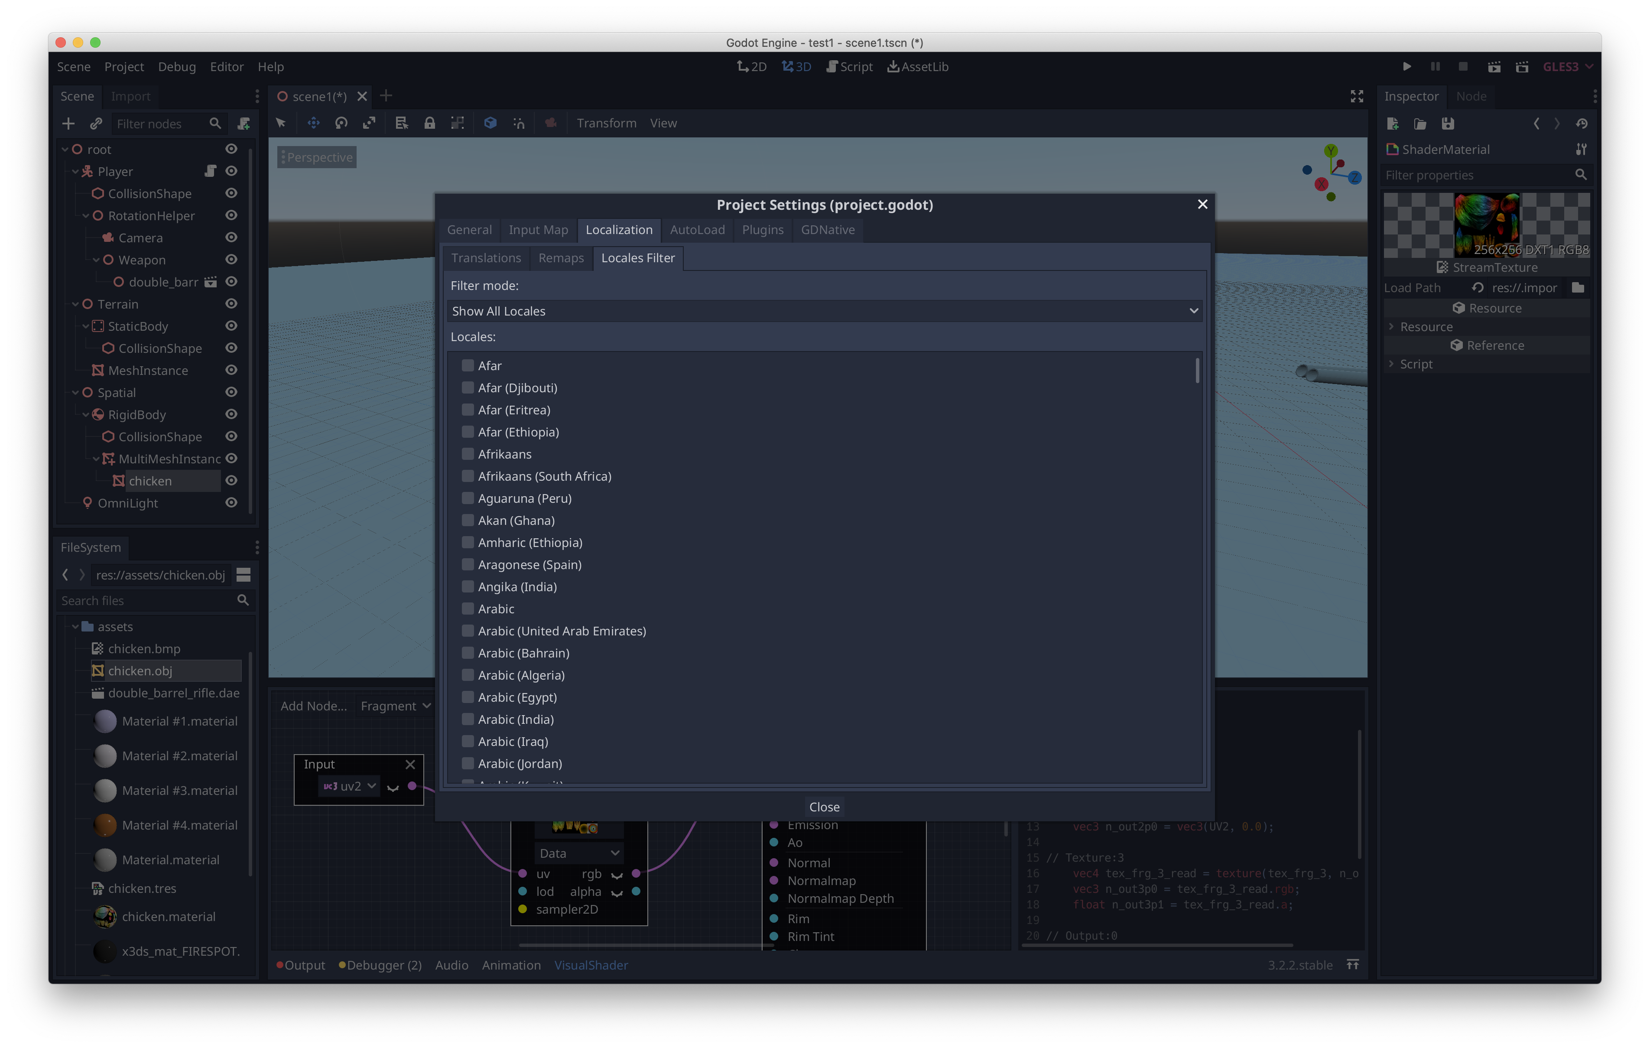Play custom scene icon
This screenshot has height=1048, width=1650.
[1523, 66]
